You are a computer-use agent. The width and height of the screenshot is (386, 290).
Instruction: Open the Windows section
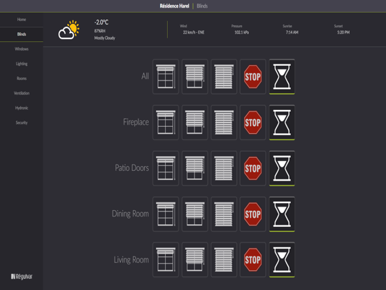[x=22, y=49]
